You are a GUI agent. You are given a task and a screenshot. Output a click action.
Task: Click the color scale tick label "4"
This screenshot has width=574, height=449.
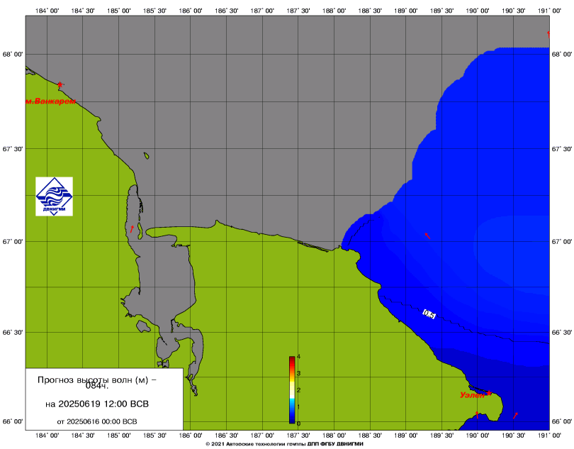point(299,356)
